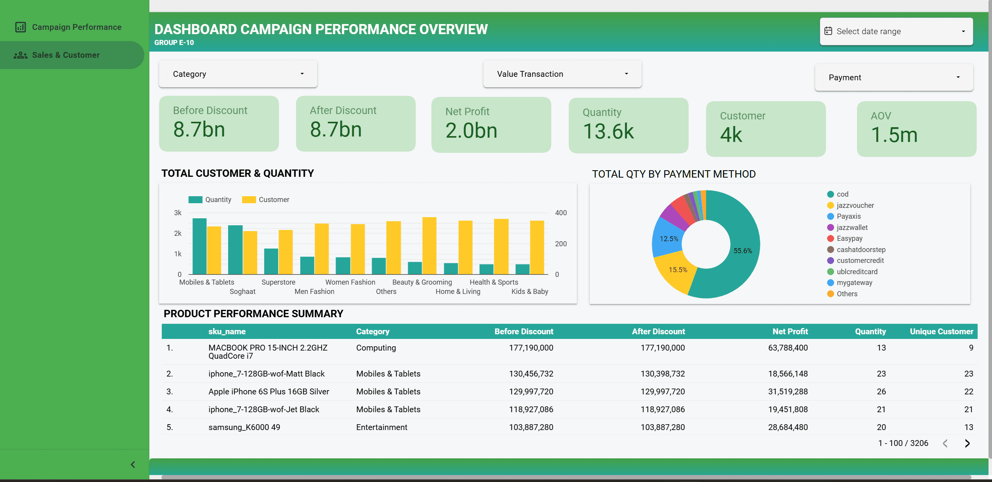Viewport: 992px width, 482px height.
Task: Collapse the sidebar with the left chevron
Action: coord(133,464)
